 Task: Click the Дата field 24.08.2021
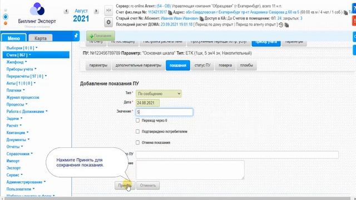click(x=147, y=103)
